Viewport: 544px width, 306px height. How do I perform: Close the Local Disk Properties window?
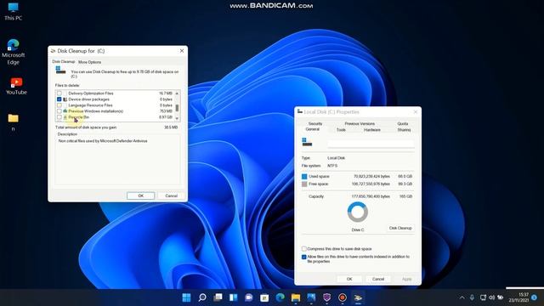point(416,111)
